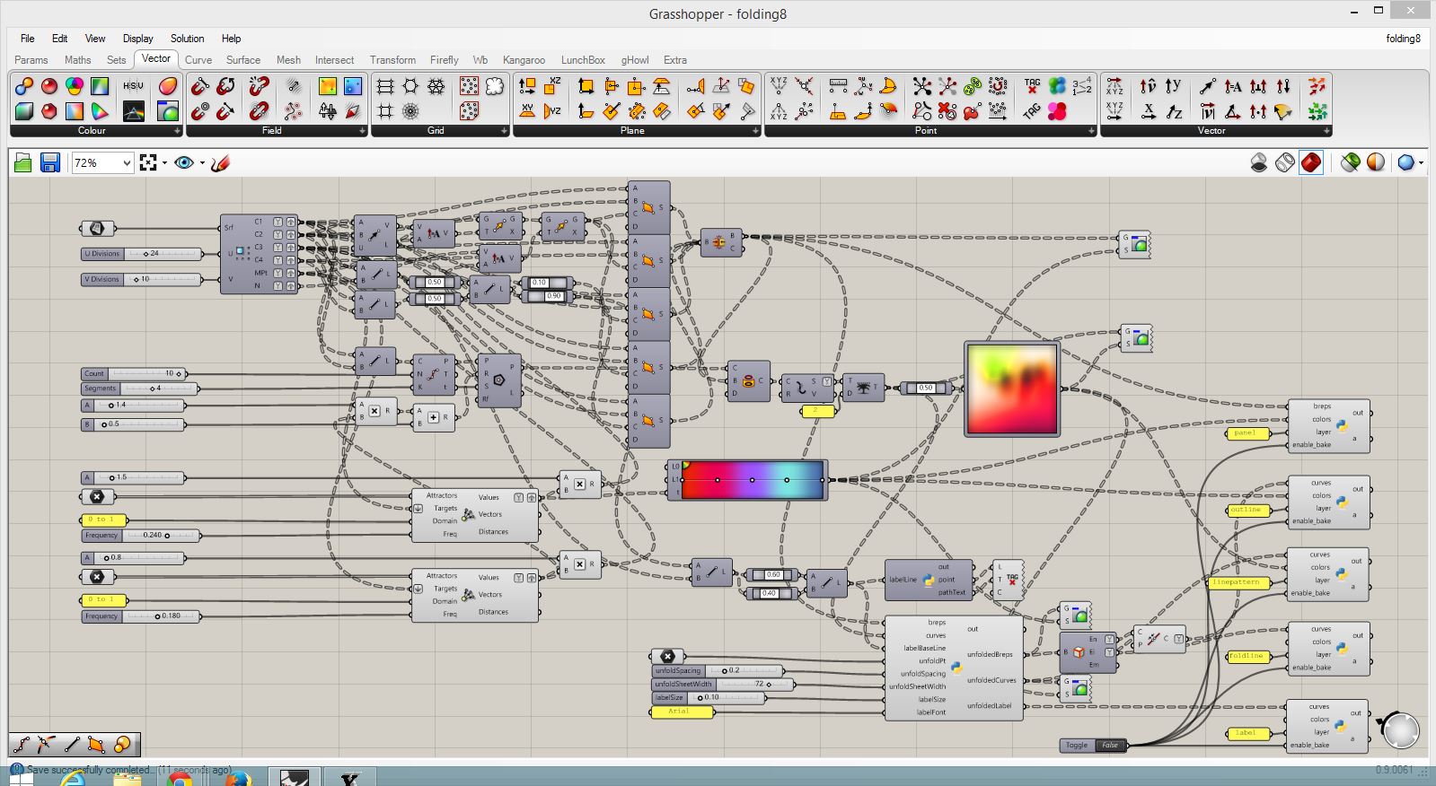
Task: Click the yellow 'foldline' panel
Action: pyautogui.click(x=1247, y=656)
